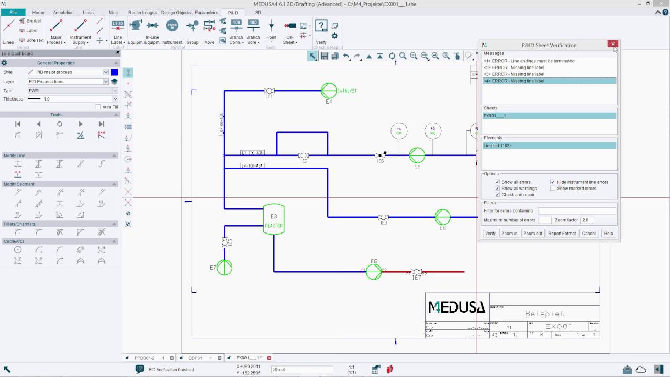This screenshot has width=670, height=377.
Task: Uncheck Show all errors
Action: (497, 182)
